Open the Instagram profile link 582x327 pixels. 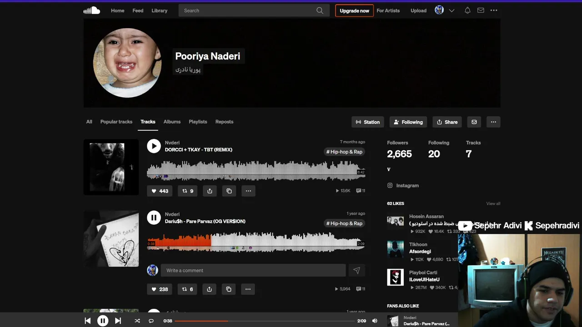pyautogui.click(x=403, y=185)
